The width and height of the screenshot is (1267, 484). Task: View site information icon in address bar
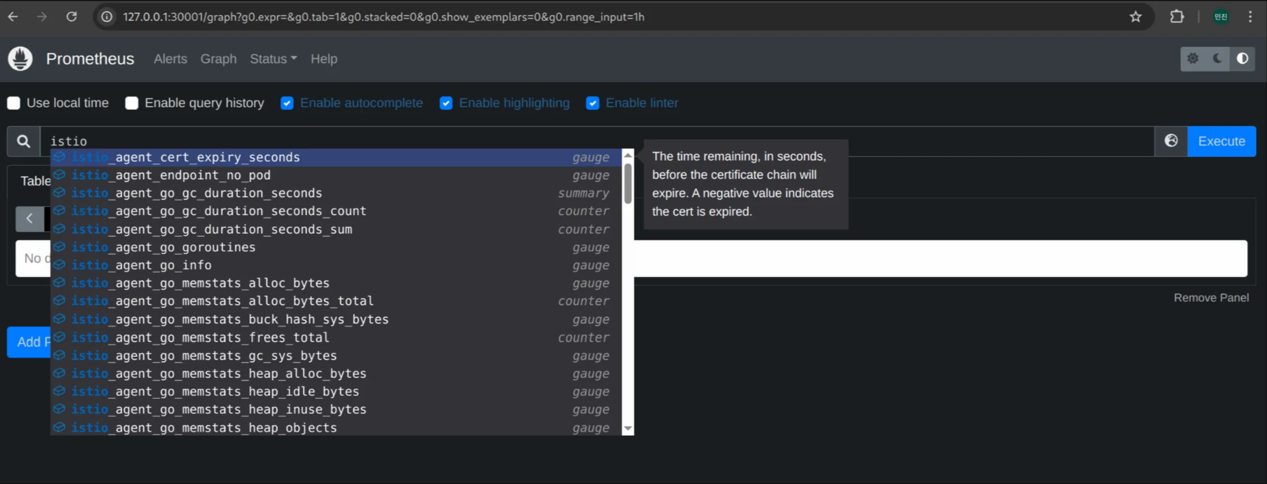(107, 17)
